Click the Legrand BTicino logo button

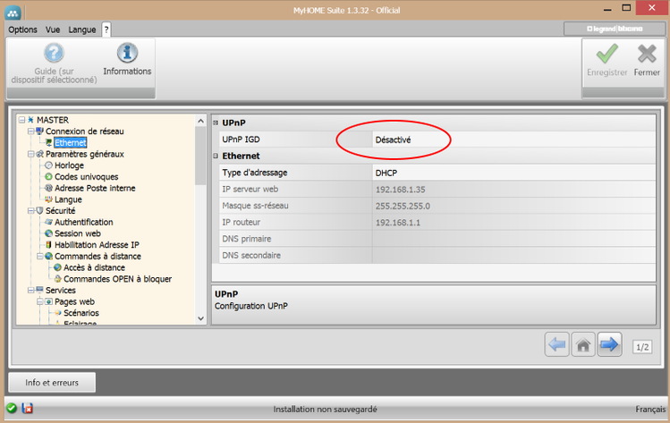[615, 29]
